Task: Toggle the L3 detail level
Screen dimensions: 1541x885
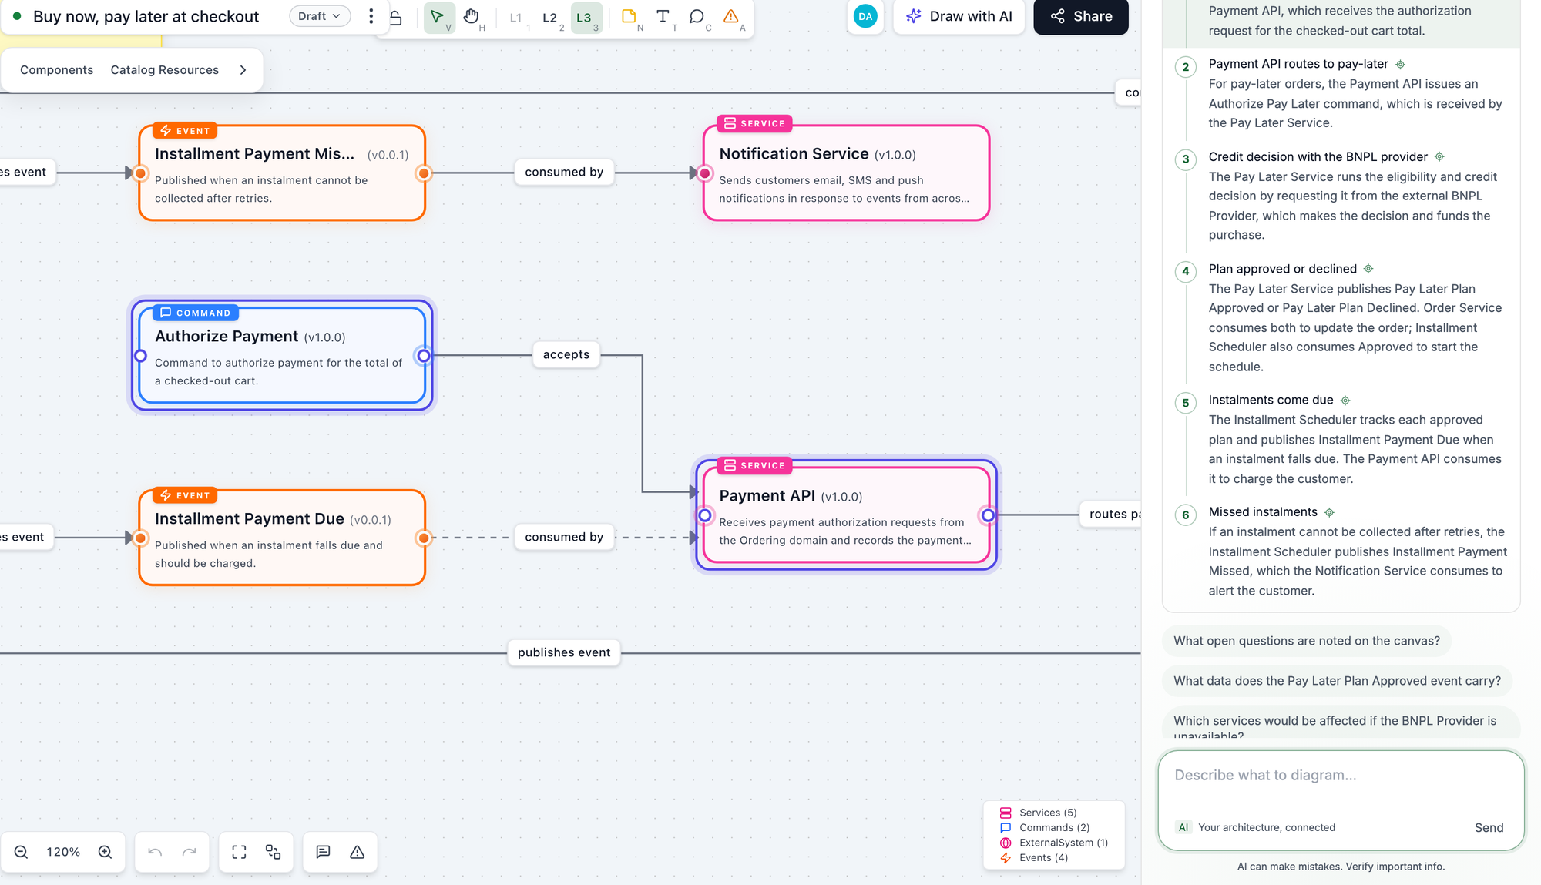Action: pos(585,17)
